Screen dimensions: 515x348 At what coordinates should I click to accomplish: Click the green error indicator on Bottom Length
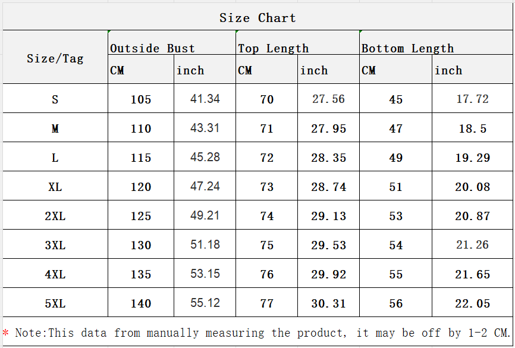tap(361, 32)
